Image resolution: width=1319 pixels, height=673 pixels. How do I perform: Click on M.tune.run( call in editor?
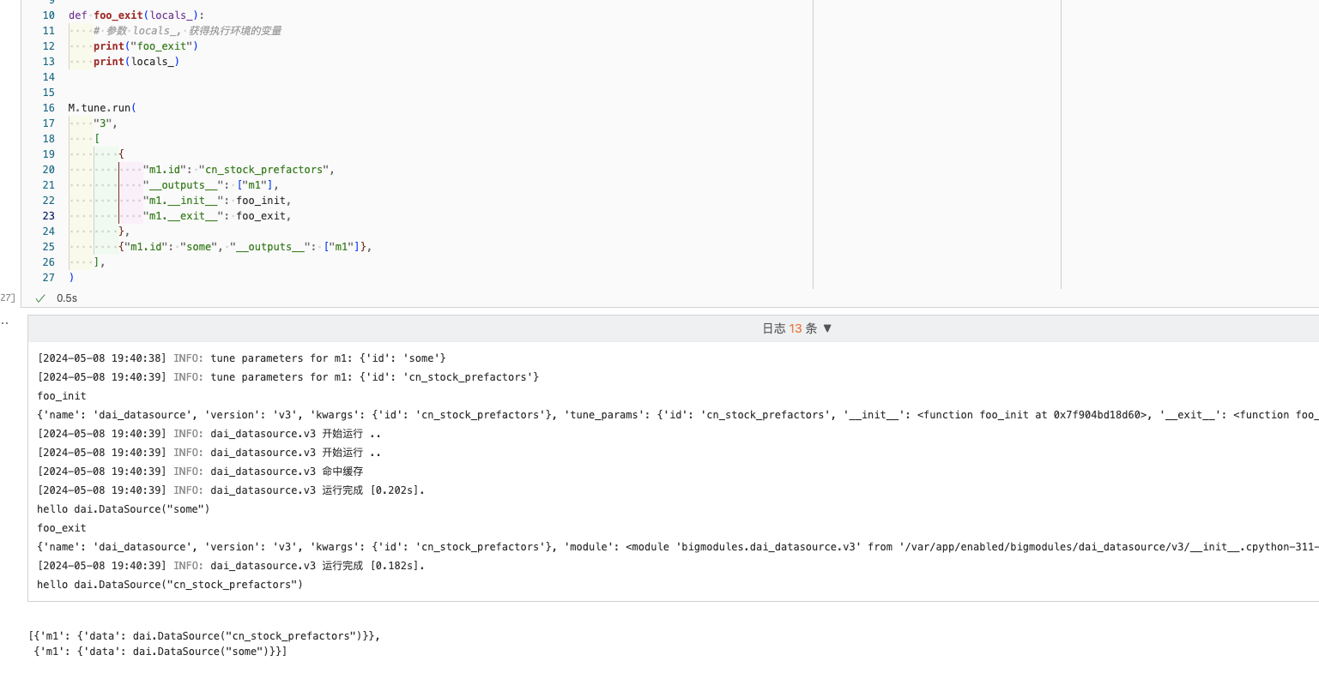pyautogui.click(x=102, y=108)
